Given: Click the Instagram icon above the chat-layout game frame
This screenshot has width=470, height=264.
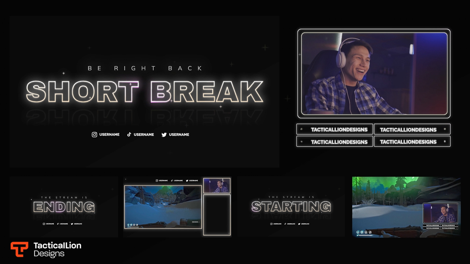Looking at the screenshot, I should pyautogui.click(x=157, y=180).
